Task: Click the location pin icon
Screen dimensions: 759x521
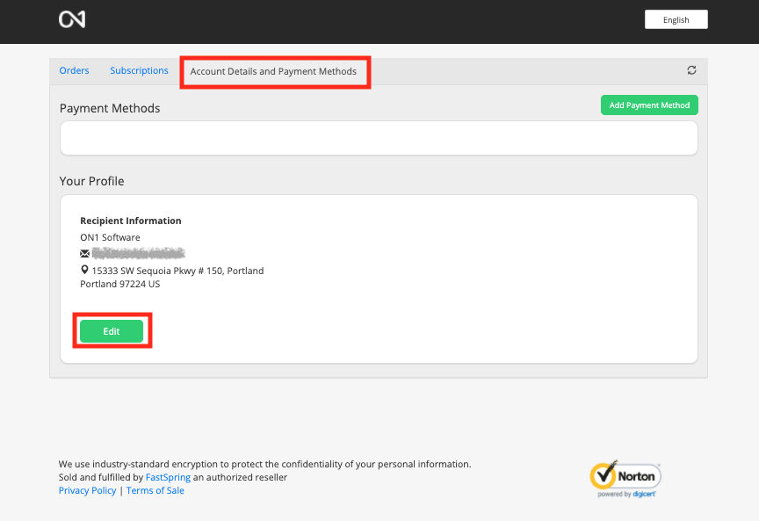Action: [85, 271]
